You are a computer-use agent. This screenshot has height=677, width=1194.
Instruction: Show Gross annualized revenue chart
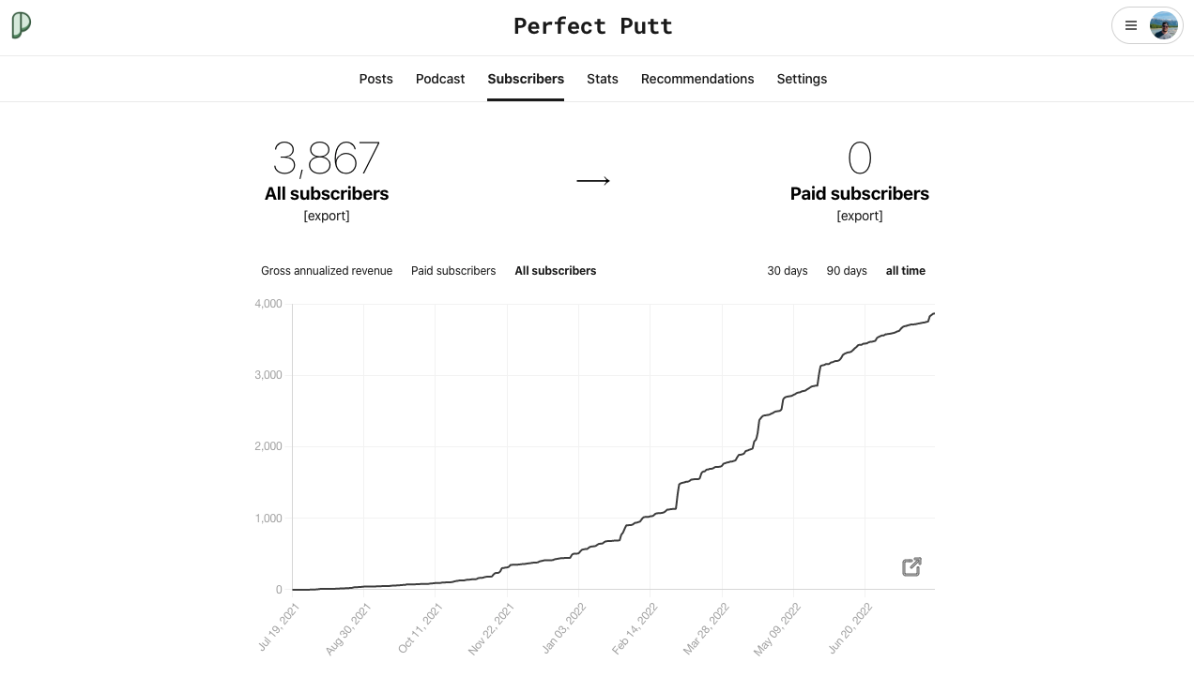(x=327, y=271)
